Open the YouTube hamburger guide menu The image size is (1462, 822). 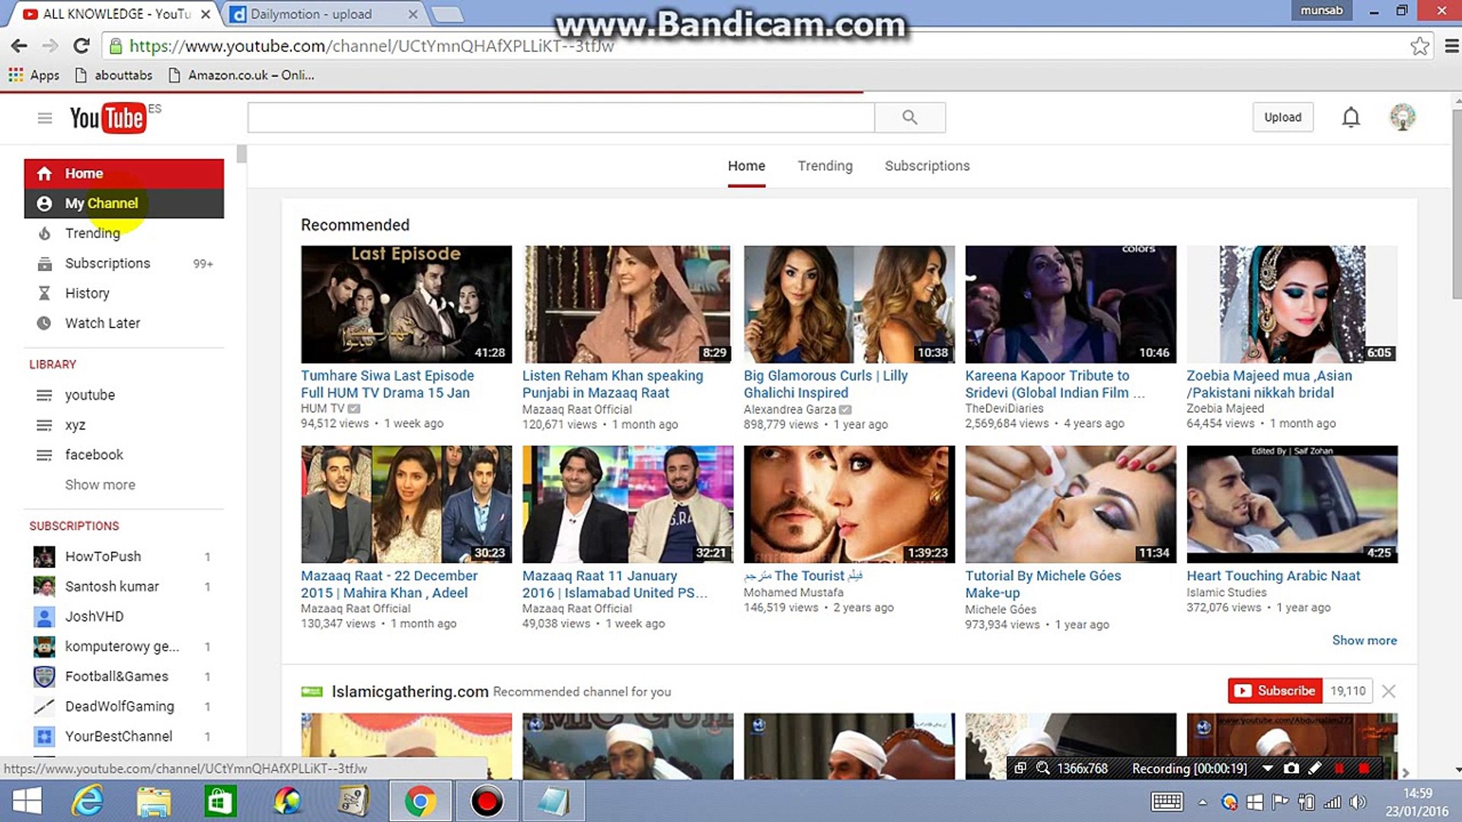[x=45, y=118]
